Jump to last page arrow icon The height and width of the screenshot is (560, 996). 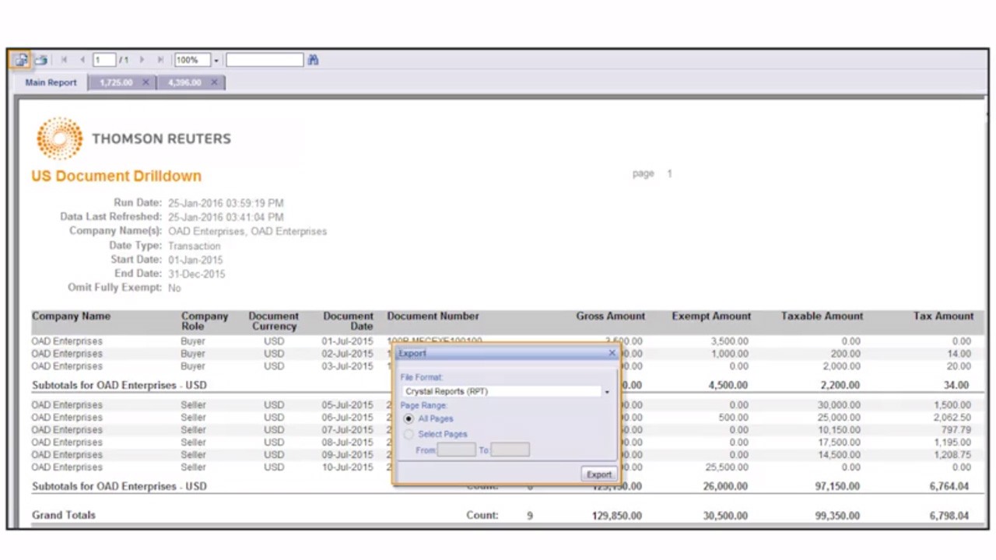point(160,60)
